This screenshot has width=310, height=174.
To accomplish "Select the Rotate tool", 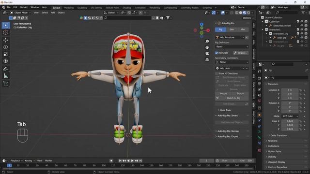I will tap(6, 47).
